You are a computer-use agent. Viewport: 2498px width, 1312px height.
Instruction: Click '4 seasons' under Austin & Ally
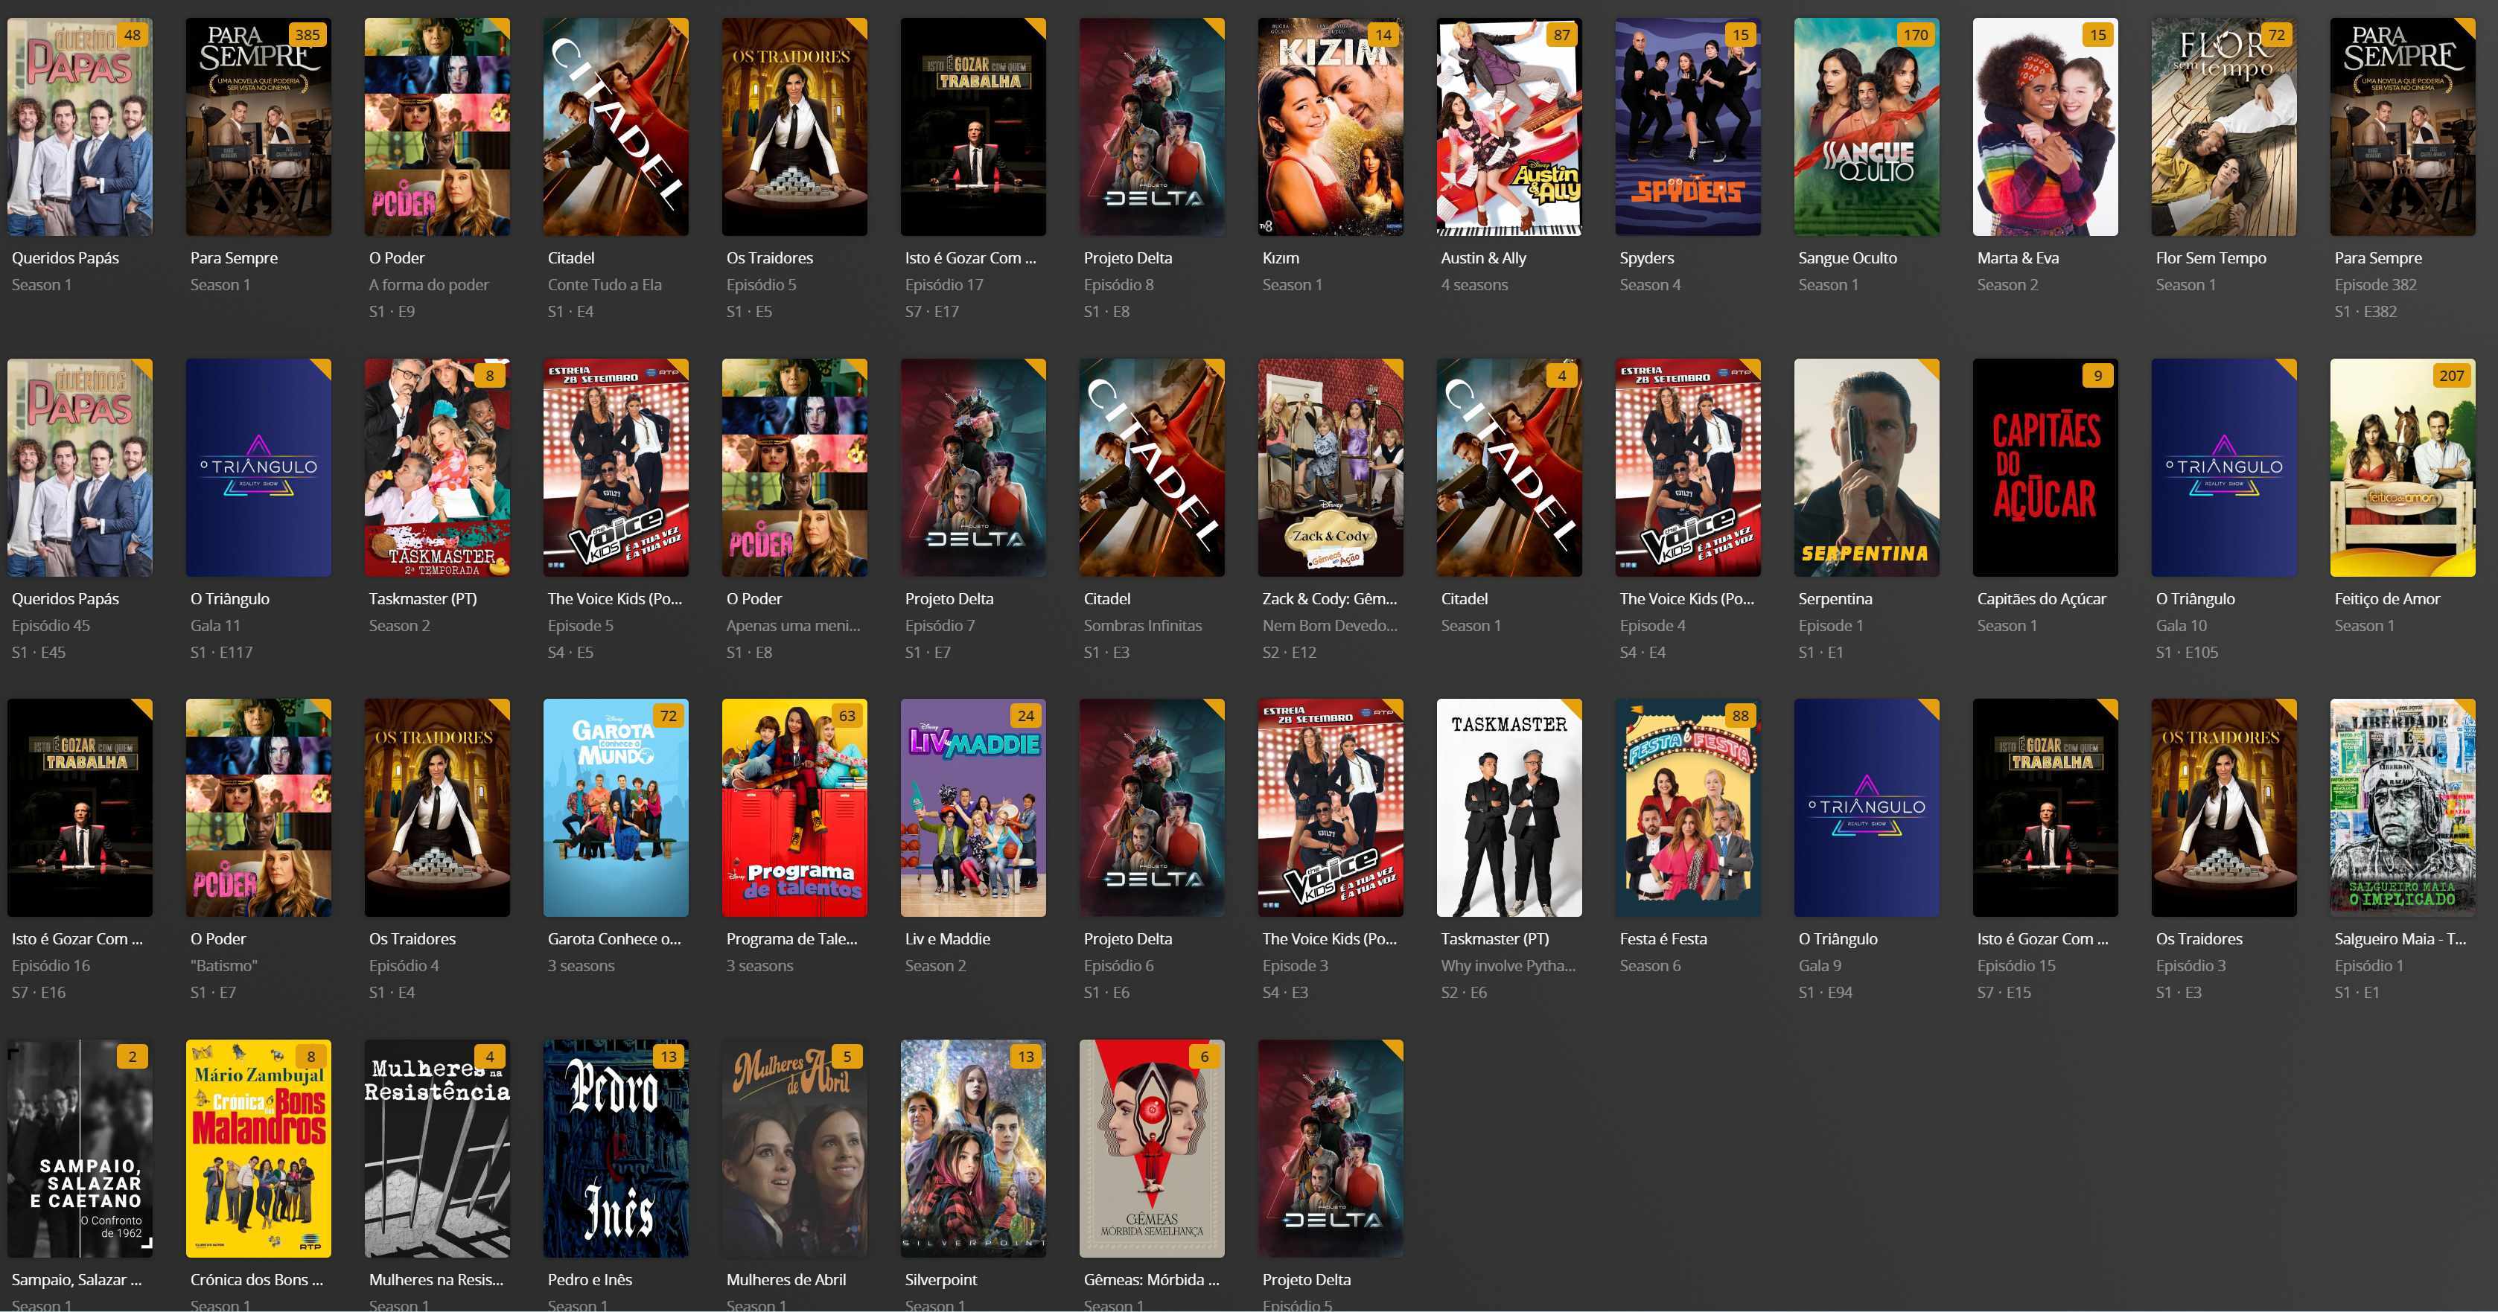[1474, 285]
